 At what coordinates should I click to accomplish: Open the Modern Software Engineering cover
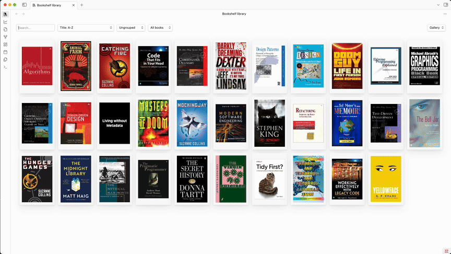[x=231, y=123]
